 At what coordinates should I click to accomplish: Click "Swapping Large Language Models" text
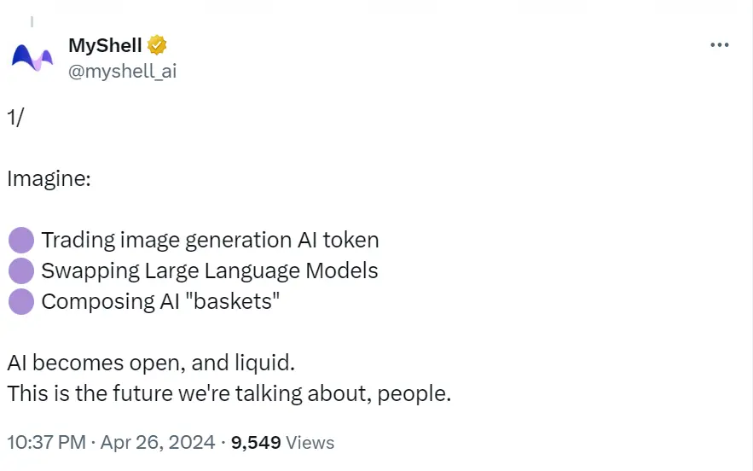tap(209, 271)
